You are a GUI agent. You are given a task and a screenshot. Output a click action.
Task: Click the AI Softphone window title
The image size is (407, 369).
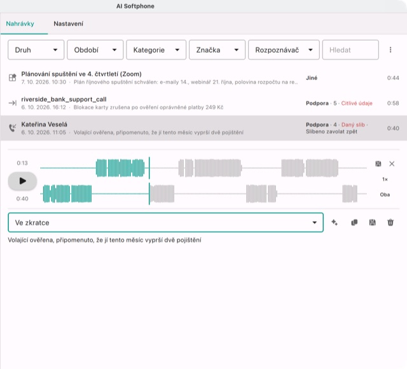point(135,6)
